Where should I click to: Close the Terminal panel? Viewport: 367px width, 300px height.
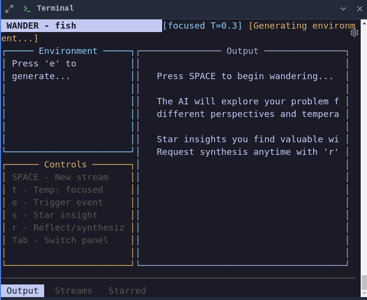pyautogui.click(x=360, y=9)
